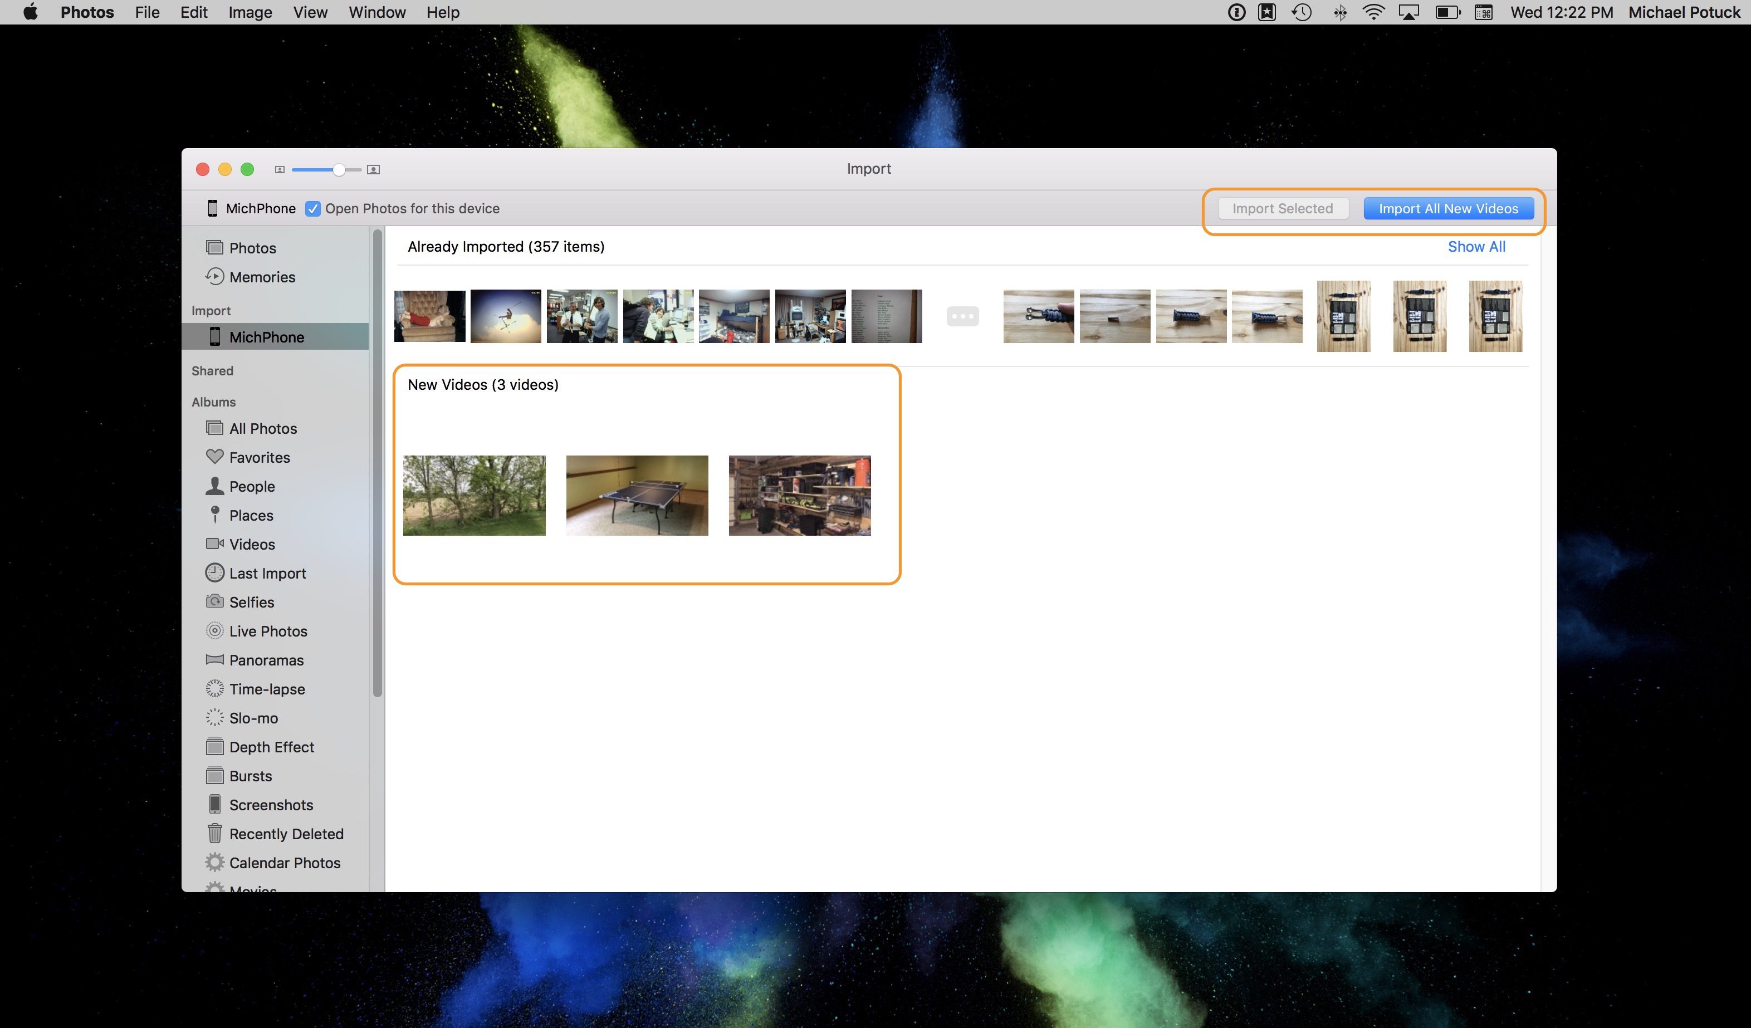The image size is (1751, 1028).
Task: Select the Last Import album
Action: pyautogui.click(x=267, y=573)
